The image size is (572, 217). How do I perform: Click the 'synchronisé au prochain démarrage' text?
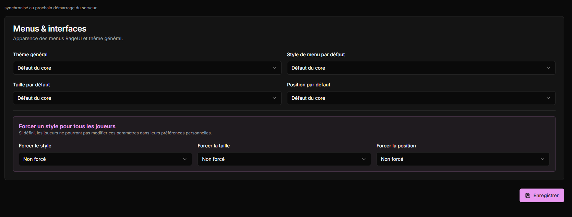[51, 8]
